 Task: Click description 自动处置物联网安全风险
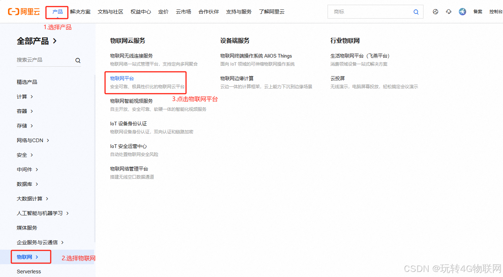(x=134, y=155)
